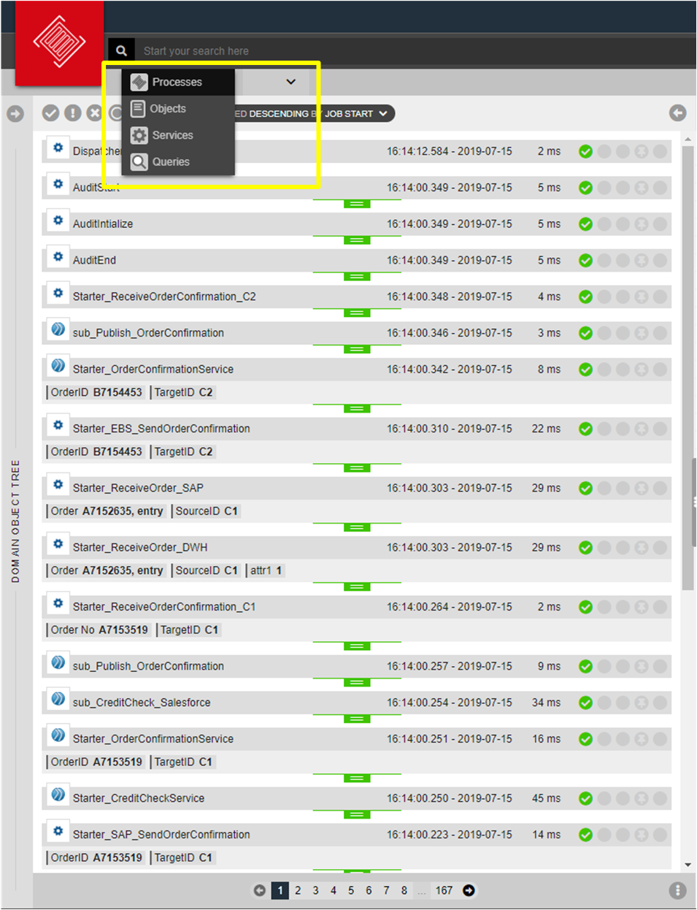Go to page 5

351,890
